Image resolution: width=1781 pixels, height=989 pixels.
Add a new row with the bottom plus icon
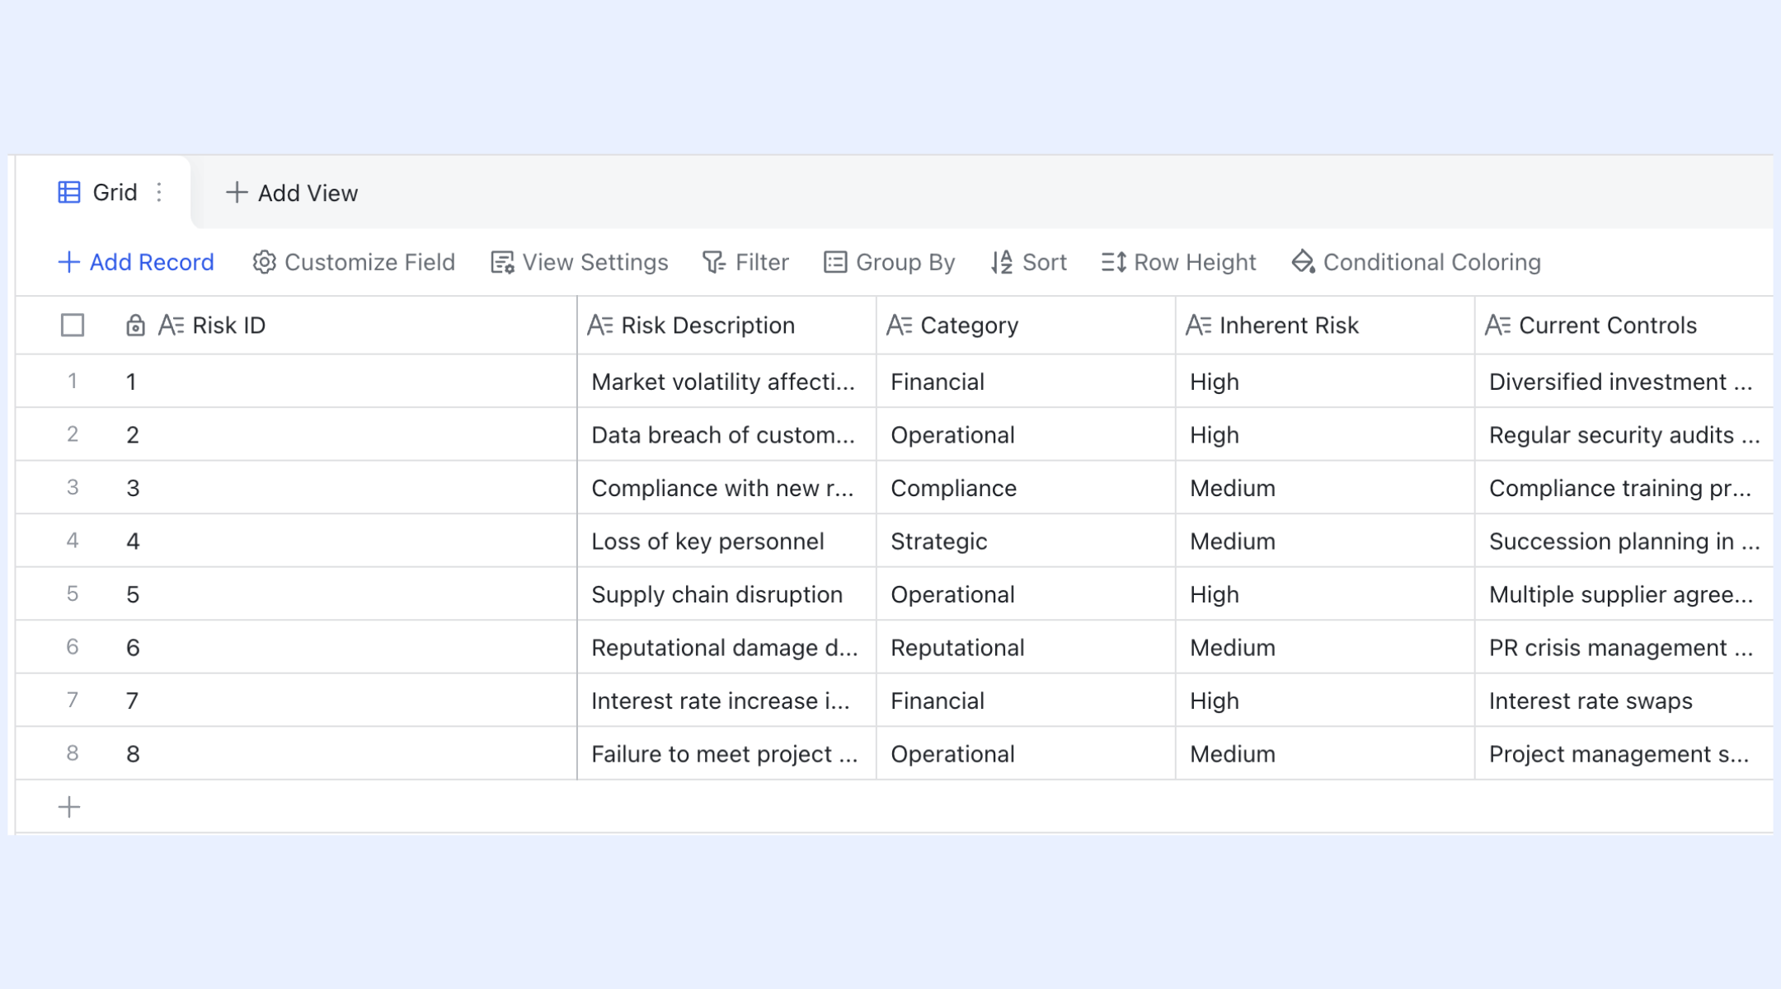pyautogui.click(x=69, y=807)
